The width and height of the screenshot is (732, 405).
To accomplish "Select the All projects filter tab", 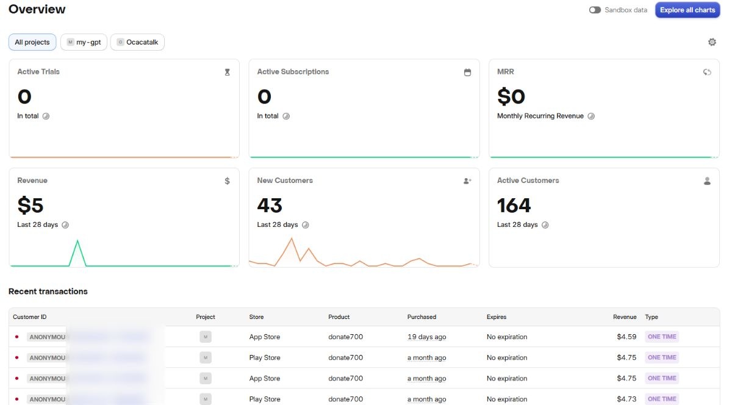I will click(x=32, y=42).
